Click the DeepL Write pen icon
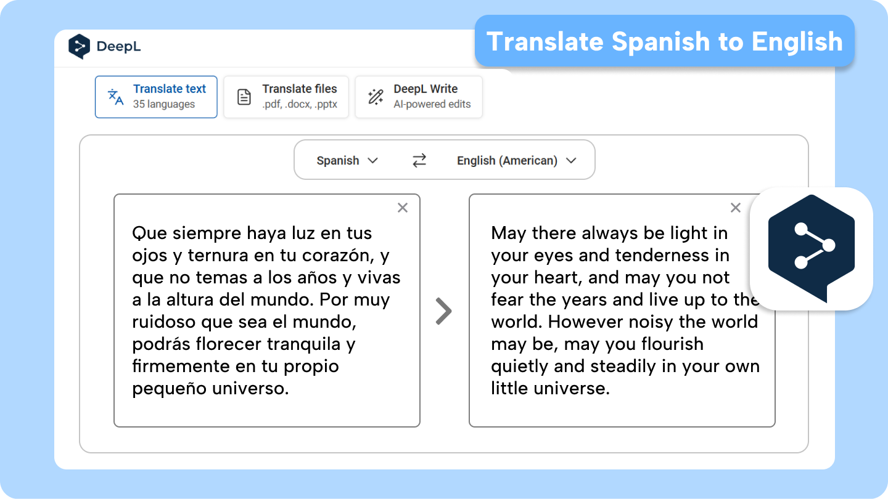The height and width of the screenshot is (499, 888). pyautogui.click(x=374, y=96)
